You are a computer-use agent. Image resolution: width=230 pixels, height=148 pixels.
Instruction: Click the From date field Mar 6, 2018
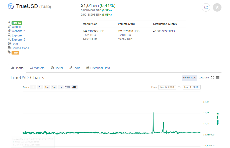167,87
